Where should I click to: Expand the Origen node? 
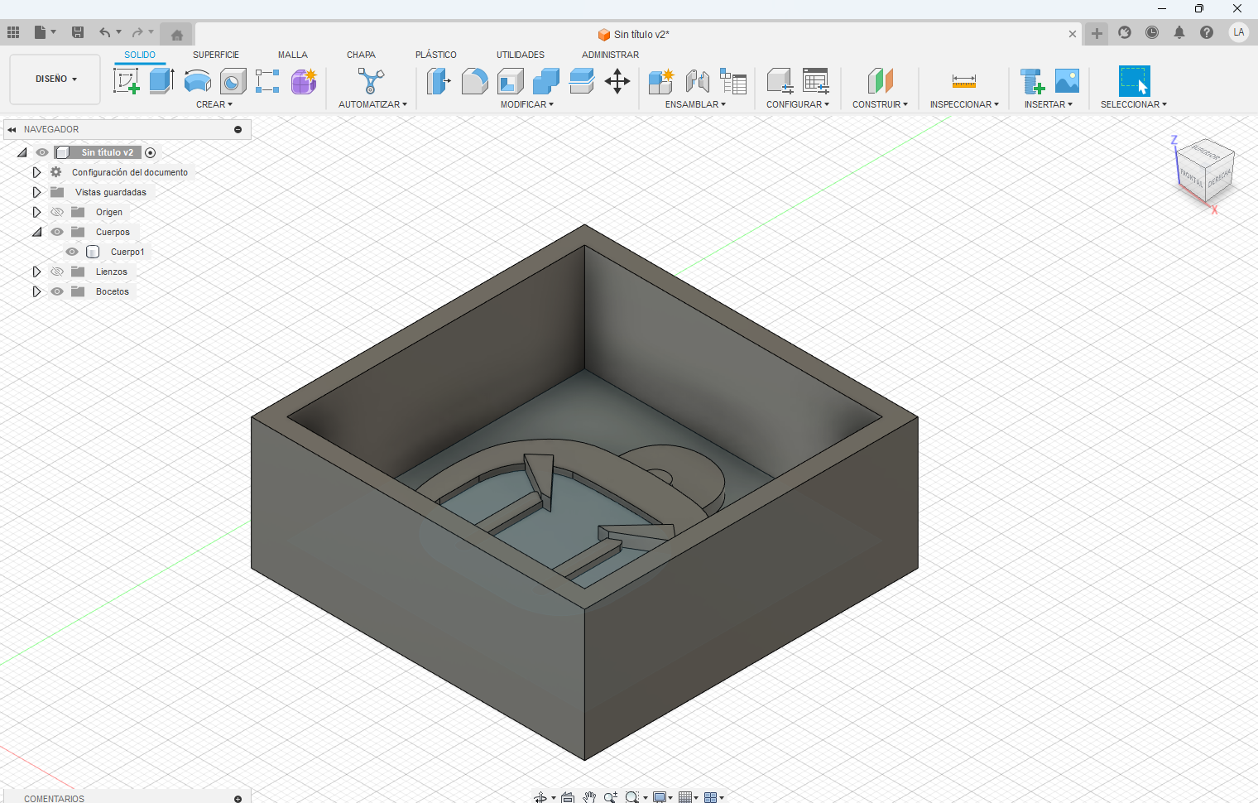(x=36, y=212)
